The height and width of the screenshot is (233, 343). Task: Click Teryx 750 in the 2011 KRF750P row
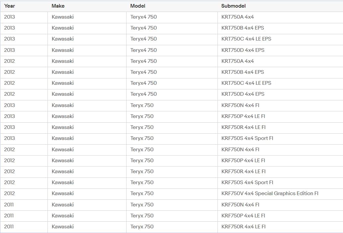click(x=142, y=215)
